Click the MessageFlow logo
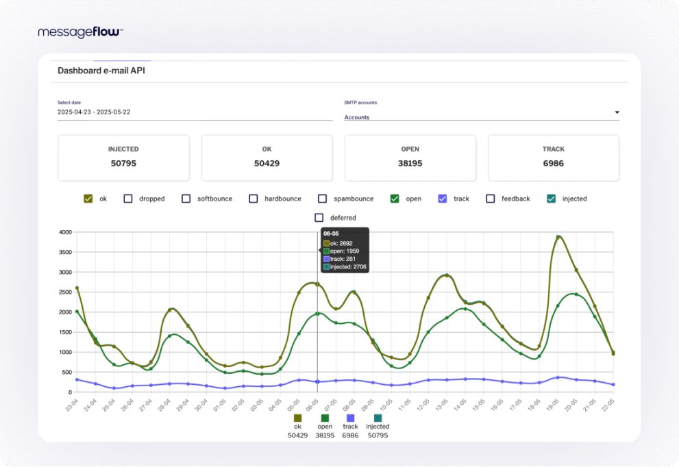 [x=80, y=32]
